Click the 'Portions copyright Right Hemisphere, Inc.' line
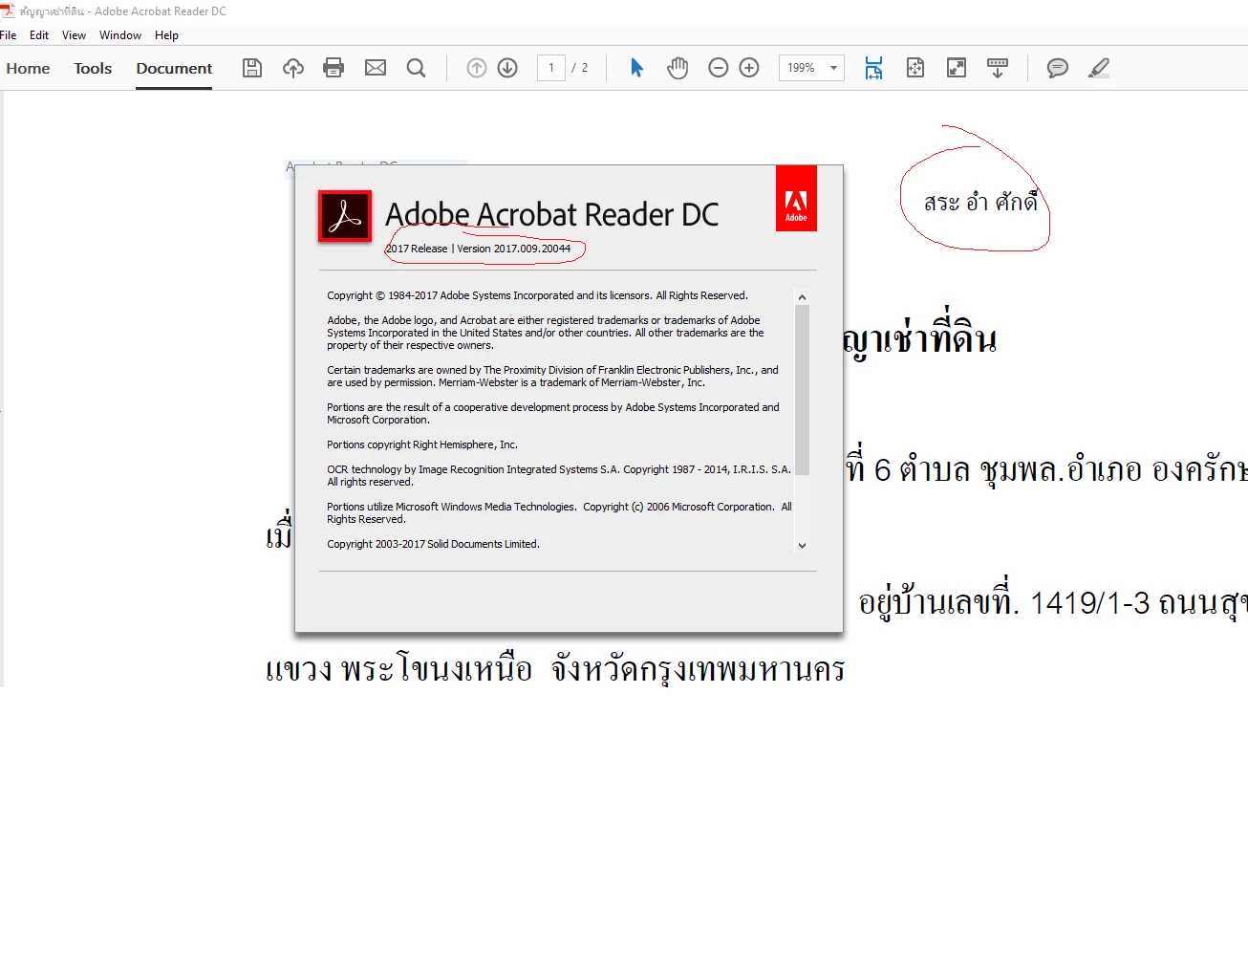The width and height of the screenshot is (1248, 954). pyautogui.click(x=422, y=444)
